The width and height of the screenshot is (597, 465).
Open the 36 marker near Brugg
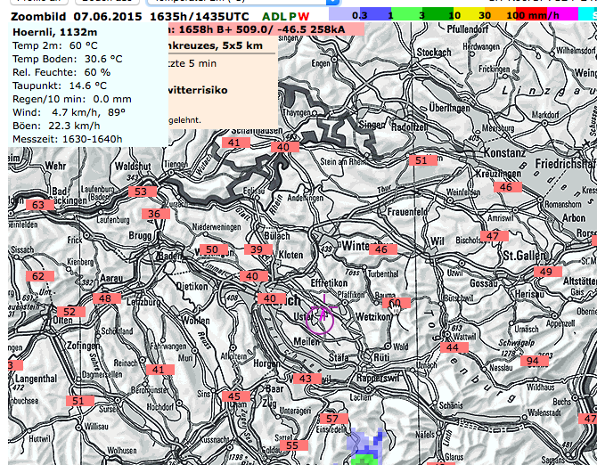click(x=156, y=214)
